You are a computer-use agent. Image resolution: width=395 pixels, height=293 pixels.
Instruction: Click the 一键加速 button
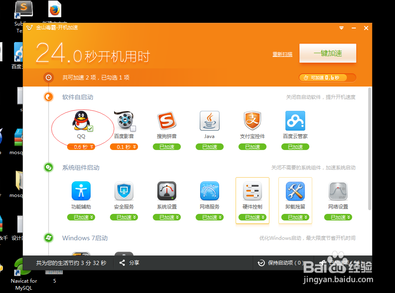pyautogui.click(x=328, y=53)
